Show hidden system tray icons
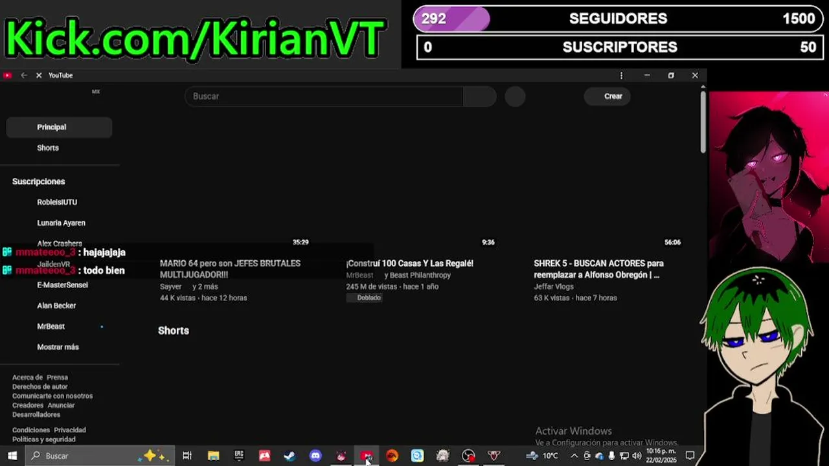This screenshot has height=466, width=829. pos(574,456)
